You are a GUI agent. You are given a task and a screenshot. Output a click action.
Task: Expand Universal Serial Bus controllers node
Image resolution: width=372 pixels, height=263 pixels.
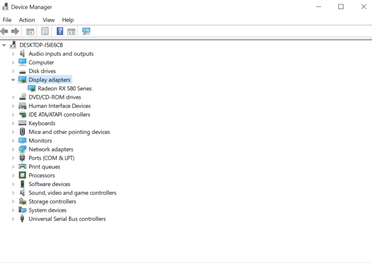(13, 219)
